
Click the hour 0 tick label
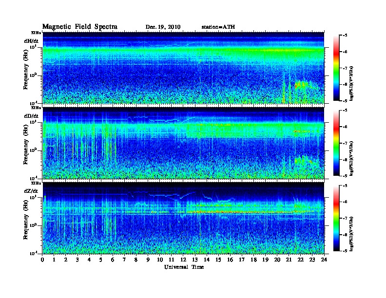42,260
